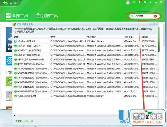
Task: Click Rsvp 1.0 description in RSVP UDP row
Action: click(105, 60)
